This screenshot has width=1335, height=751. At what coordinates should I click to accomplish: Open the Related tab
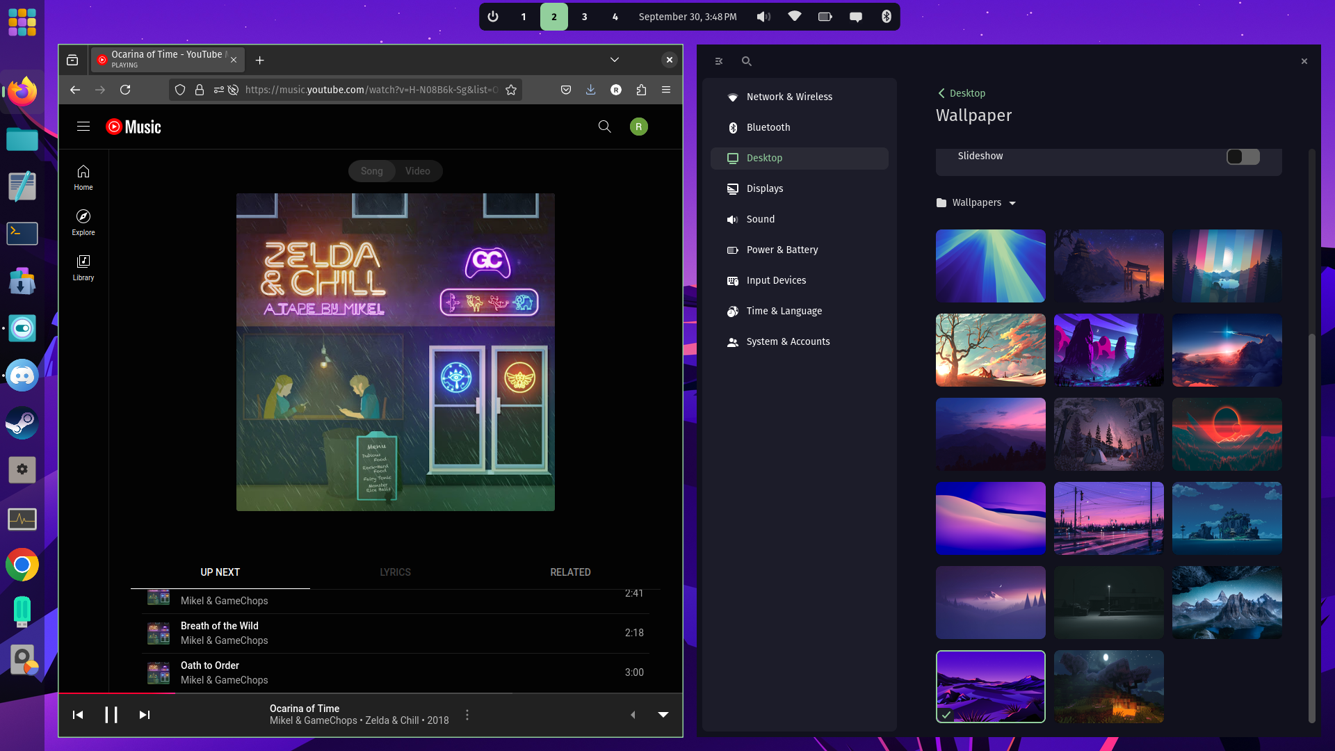click(x=570, y=572)
